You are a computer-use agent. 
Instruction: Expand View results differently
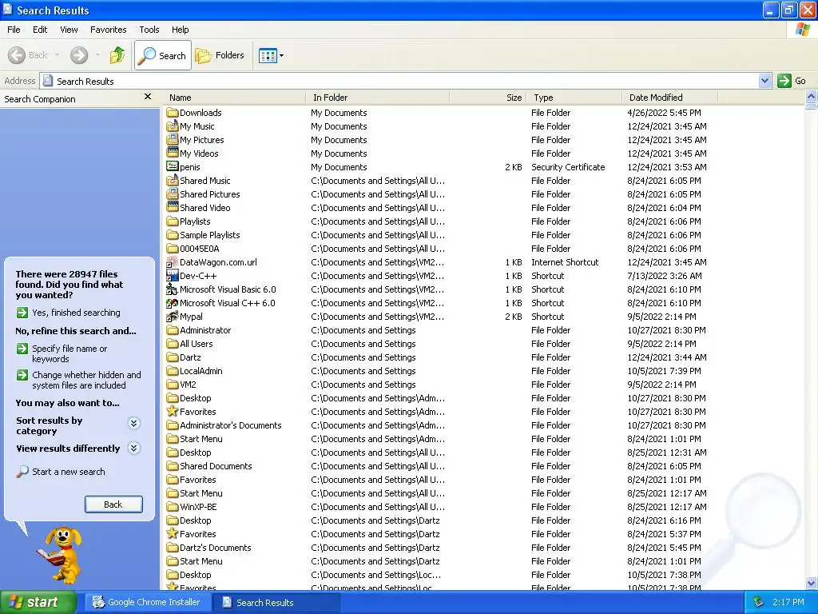pos(134,448)
